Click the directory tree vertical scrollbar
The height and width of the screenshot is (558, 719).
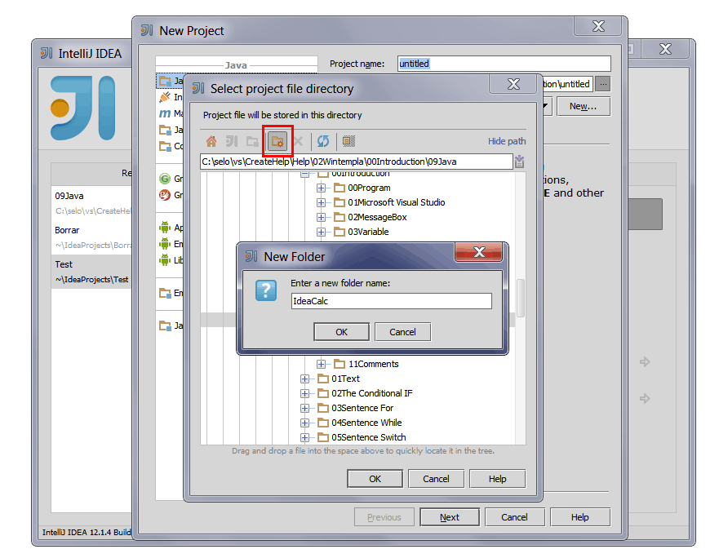521,298
